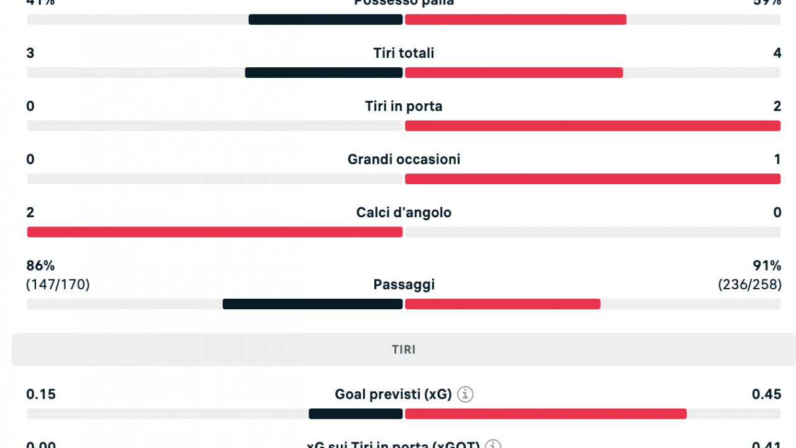
Task: Select the red Tiri in porta bar
Action: (x=593, y=126)
